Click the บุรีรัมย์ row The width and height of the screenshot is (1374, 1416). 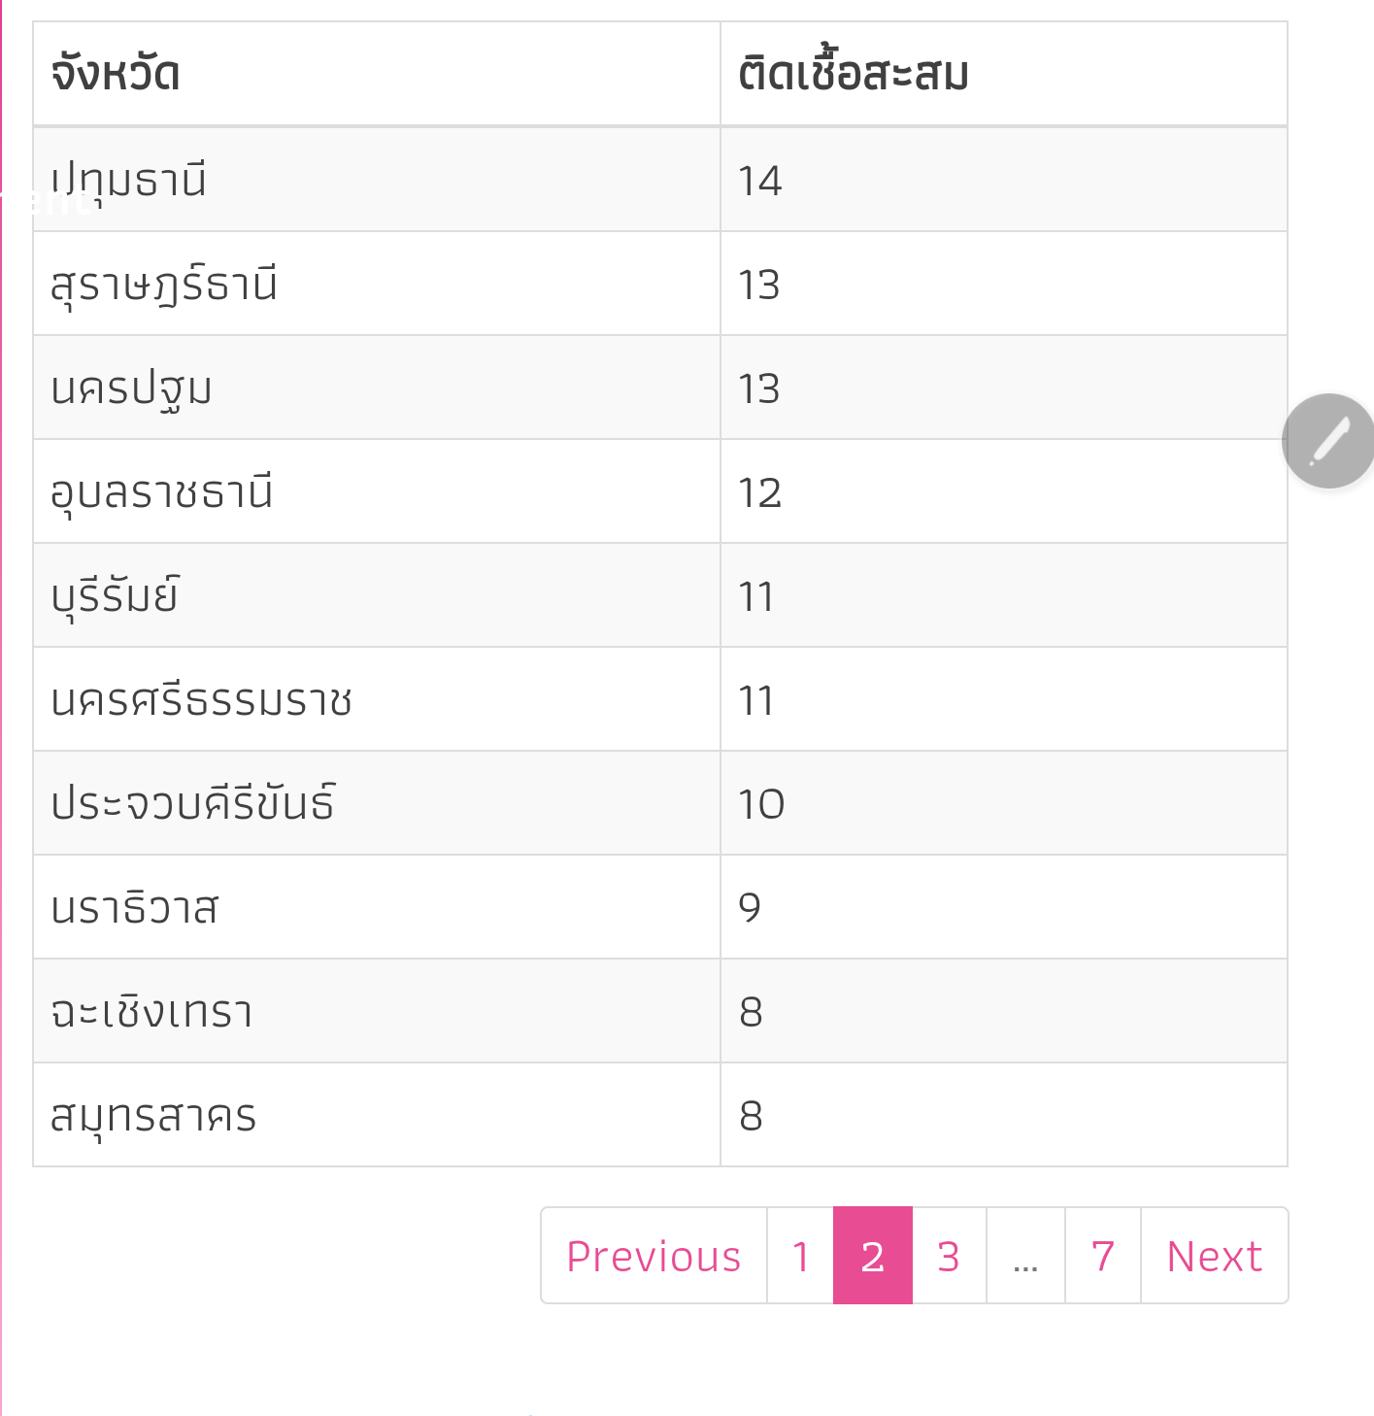pos(116,596)
